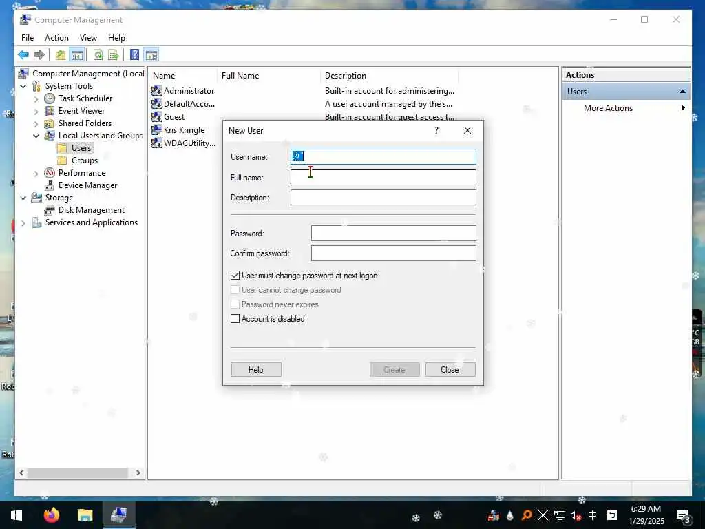Viewport: 705px width, 529px height.
Task: Click the Device Manager icon
Action: [x=50, y=185]
